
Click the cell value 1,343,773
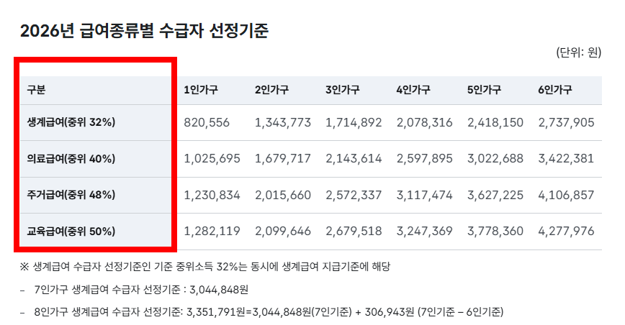coord(282,122)
